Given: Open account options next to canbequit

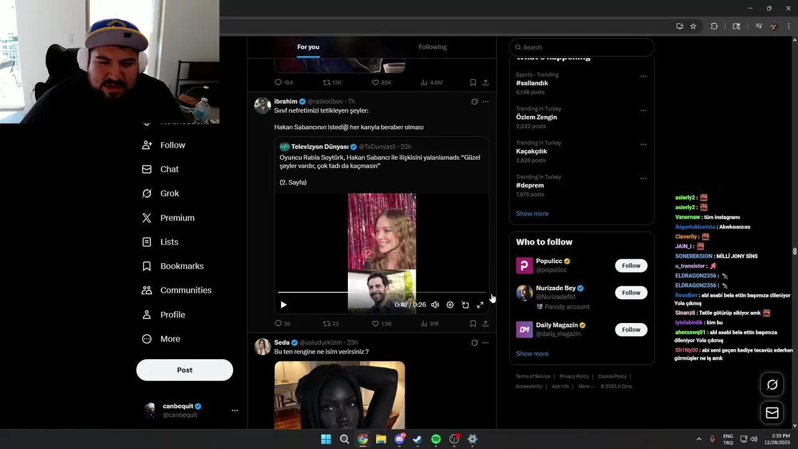Looking at the screenshot, I should [235, 410].
